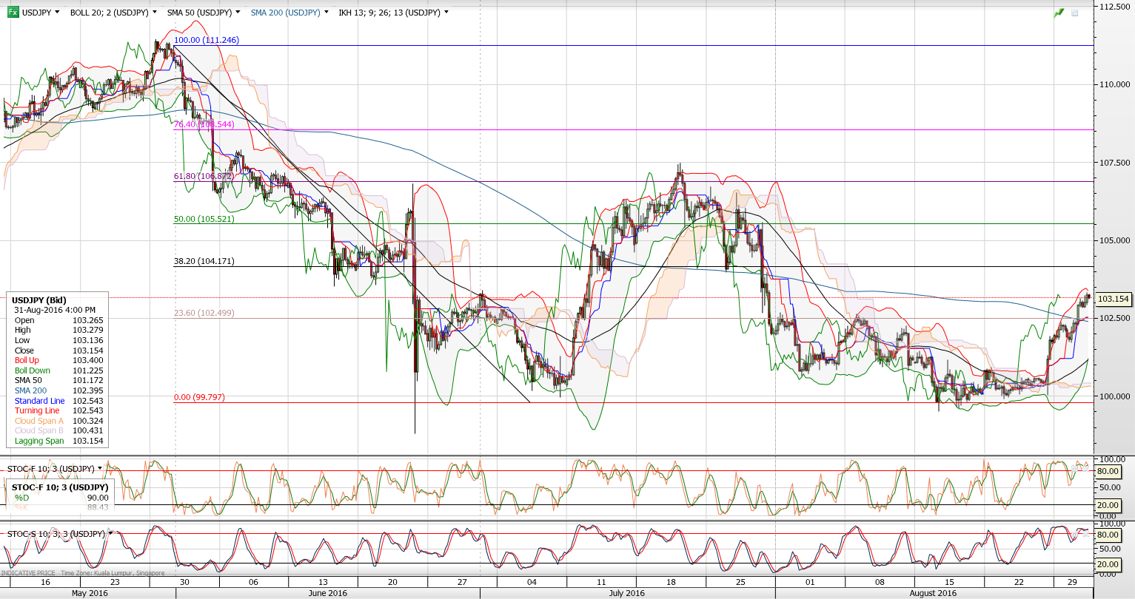Select August 2016 on the time axis
Screen dimensions: 1135x599
(933, 593)
